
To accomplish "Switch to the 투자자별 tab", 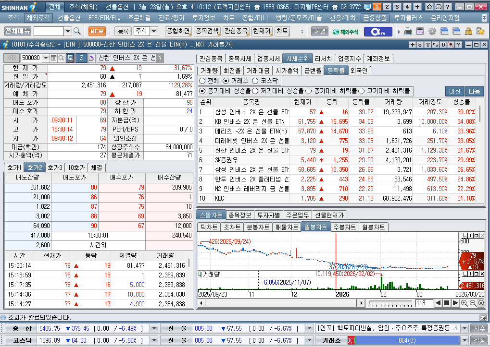I will pos(268,215).
